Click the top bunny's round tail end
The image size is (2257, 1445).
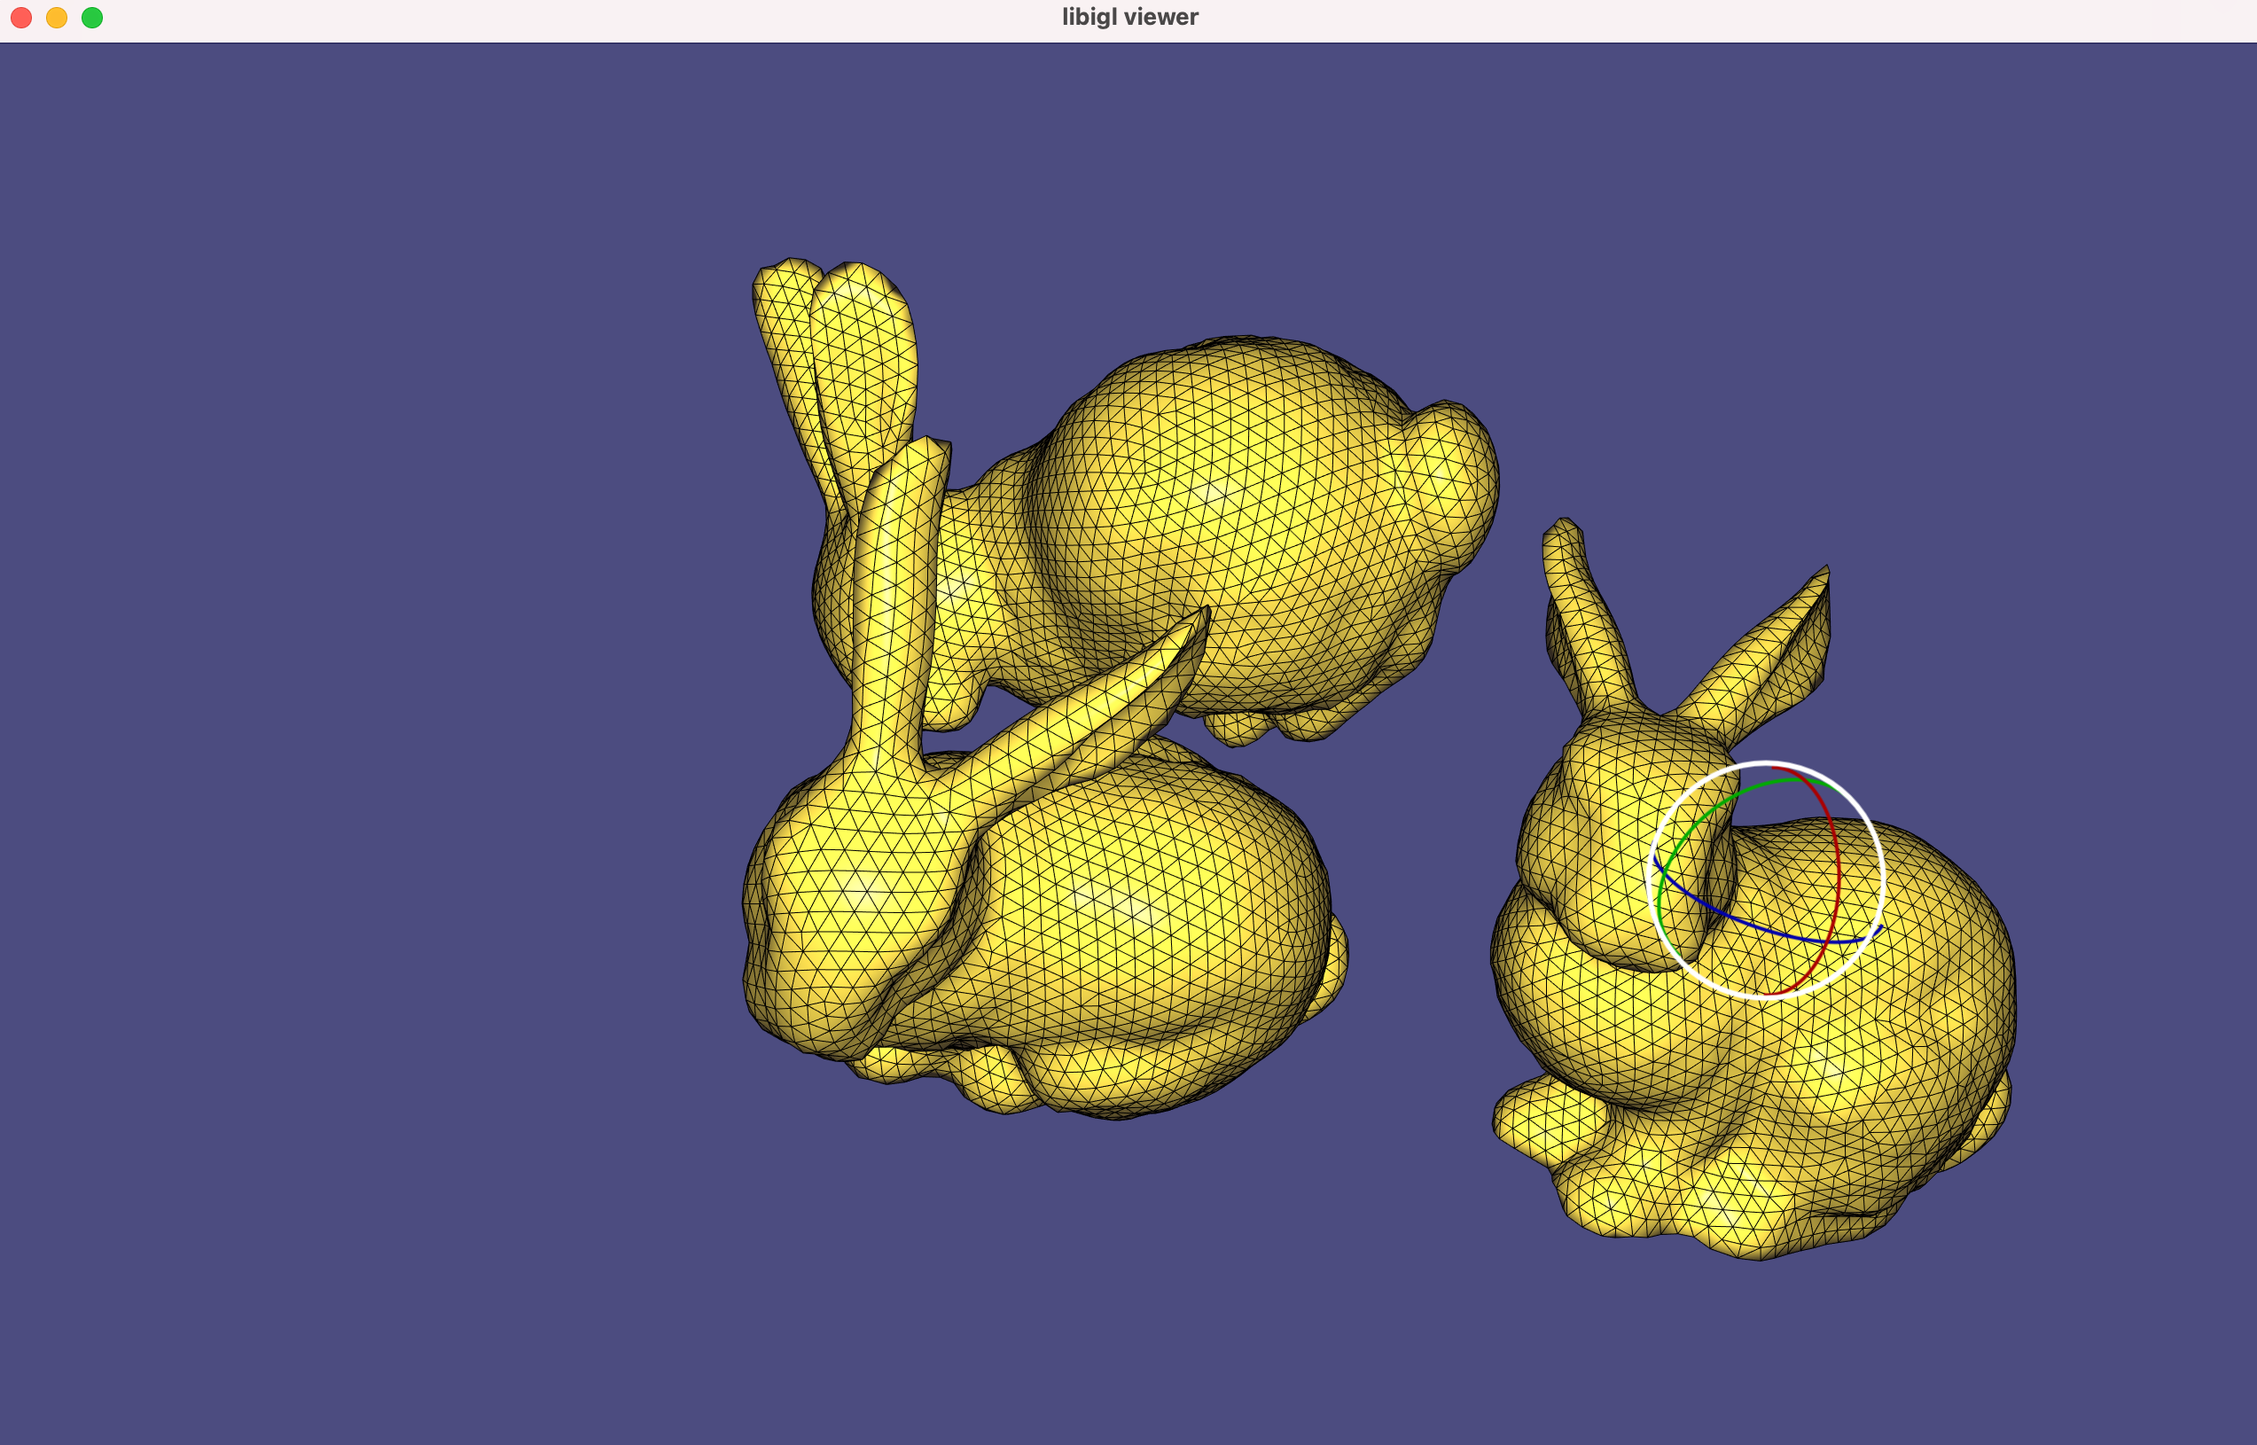point(1449,479)
